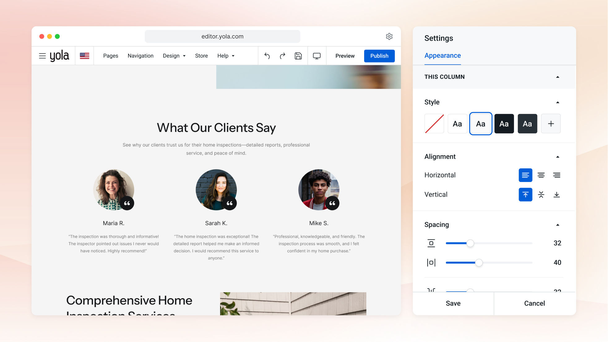
Task: Set vertical alignment to bottom
Action: pyautogui.click(x=557, y=195)
